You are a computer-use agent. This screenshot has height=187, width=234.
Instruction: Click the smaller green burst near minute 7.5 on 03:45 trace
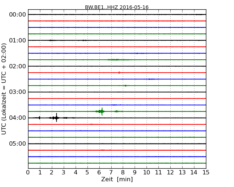(117, 111)
